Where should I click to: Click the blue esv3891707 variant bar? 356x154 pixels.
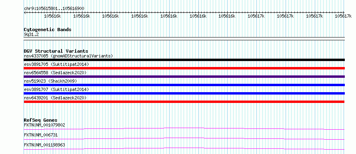[184, 93]
